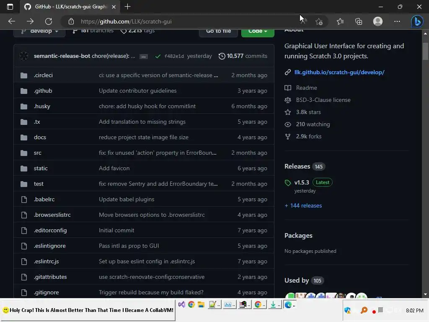Screen dimensions: 429x322
Task: Open 'Add favicon' commit message
Action: 114,169
